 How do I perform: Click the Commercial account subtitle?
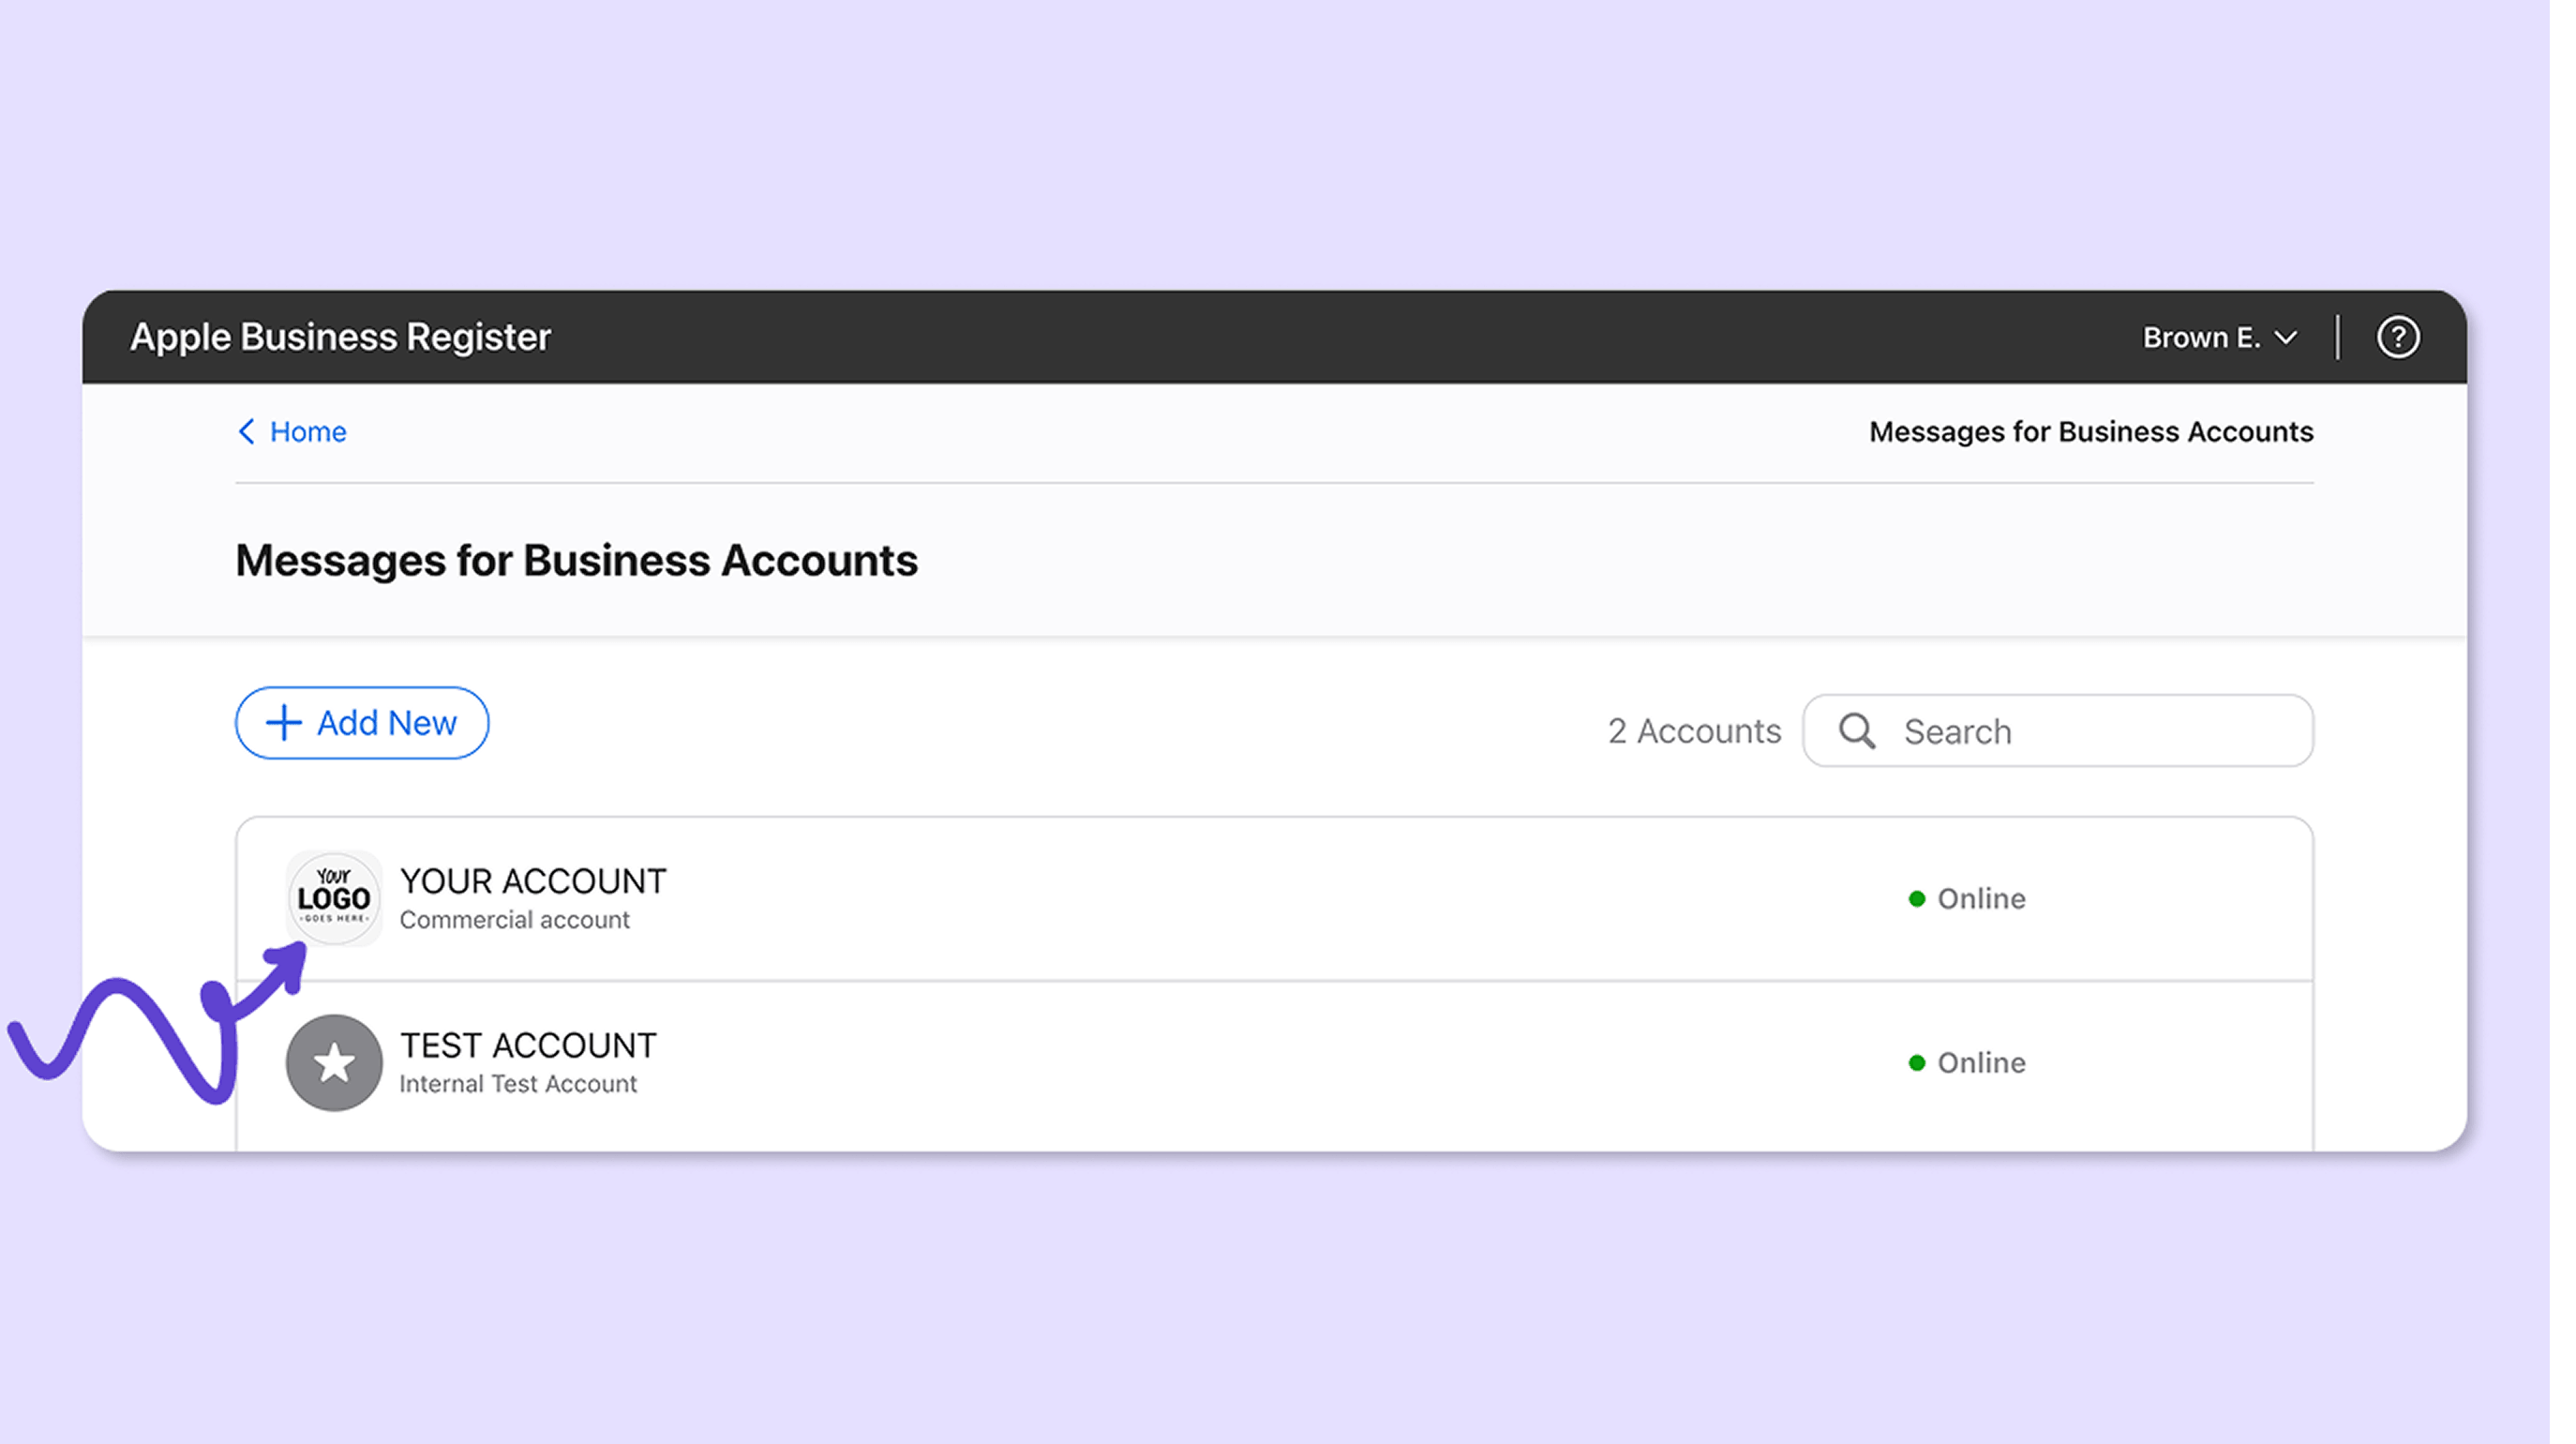pos(514,920)
